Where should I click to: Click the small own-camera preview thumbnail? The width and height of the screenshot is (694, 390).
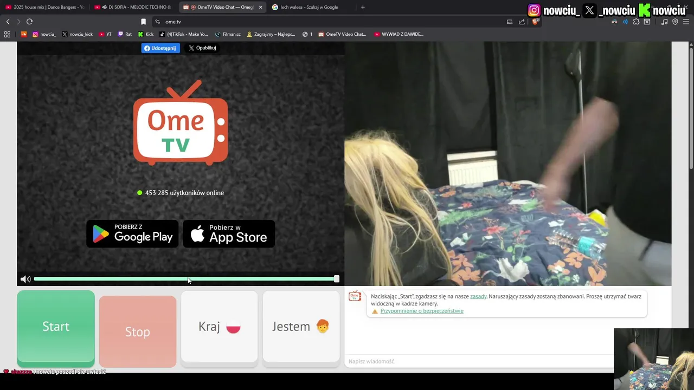coord(654,359)
